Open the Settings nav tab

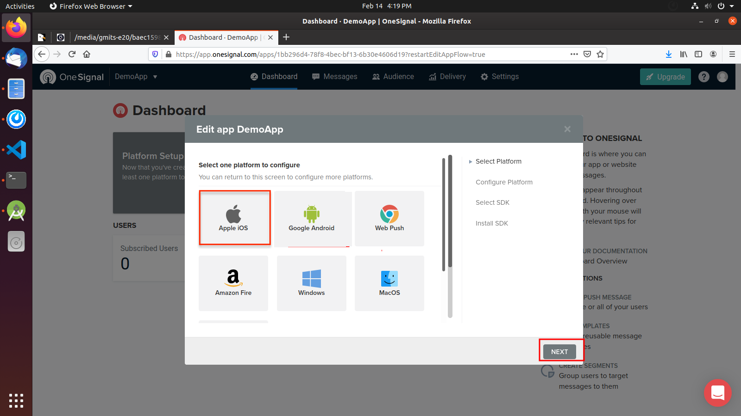click(x=500, y=77)
